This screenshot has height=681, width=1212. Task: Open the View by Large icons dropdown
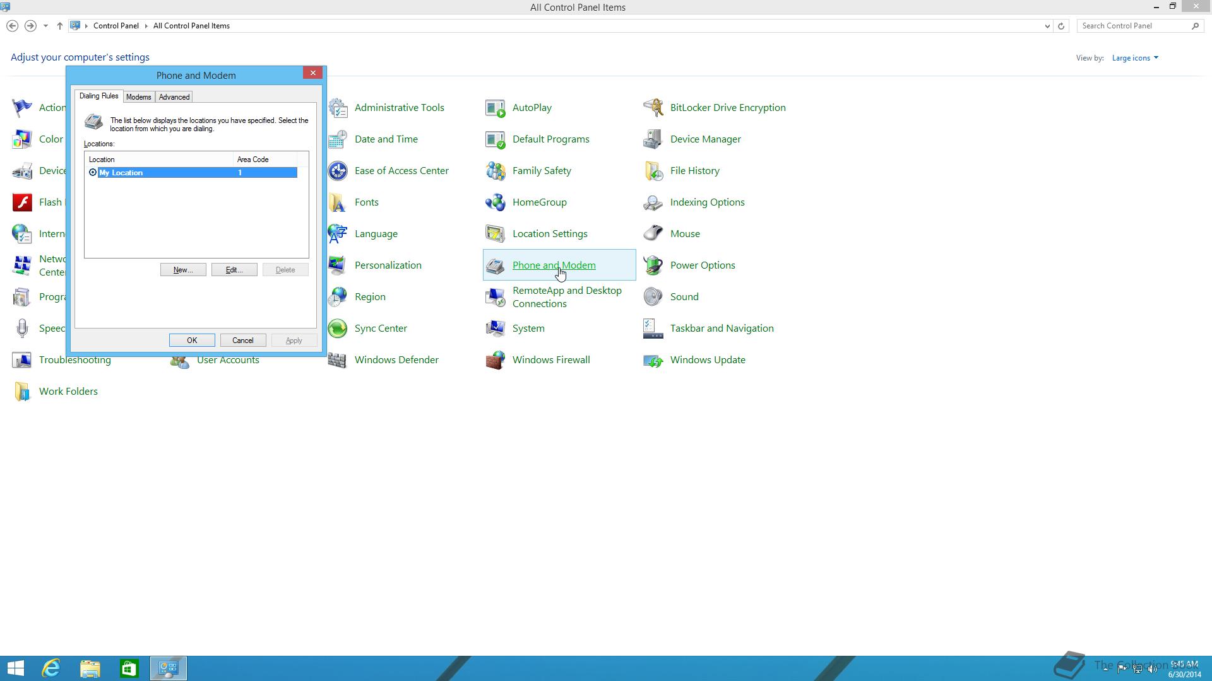[1135, 58]
